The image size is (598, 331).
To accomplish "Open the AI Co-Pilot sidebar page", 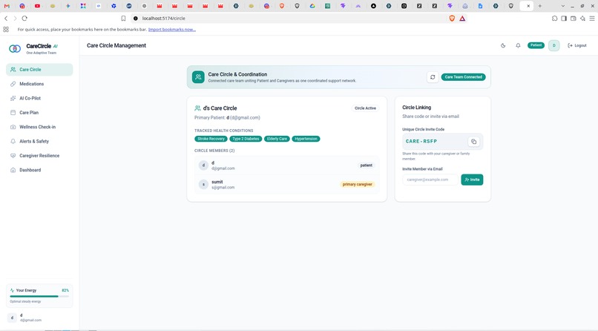I will [39, 99].
